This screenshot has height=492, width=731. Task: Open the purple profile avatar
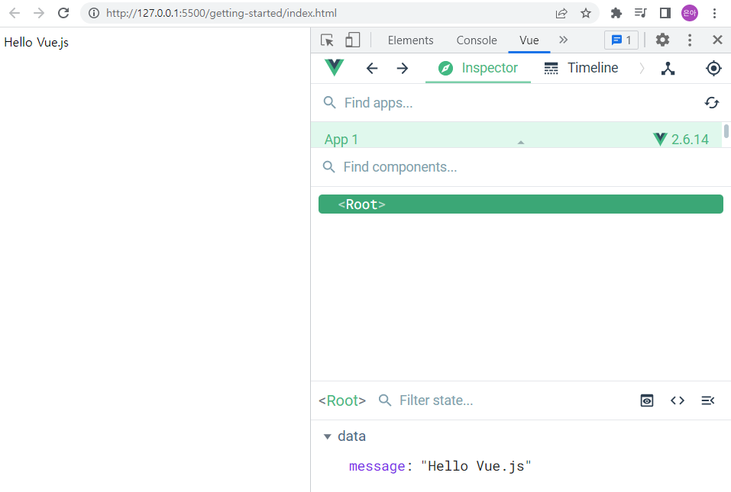coord(690,13)
